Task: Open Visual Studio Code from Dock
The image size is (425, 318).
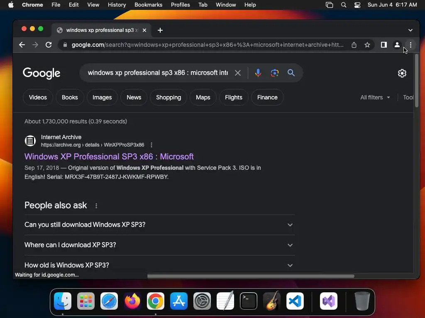Action: [295, 301]
